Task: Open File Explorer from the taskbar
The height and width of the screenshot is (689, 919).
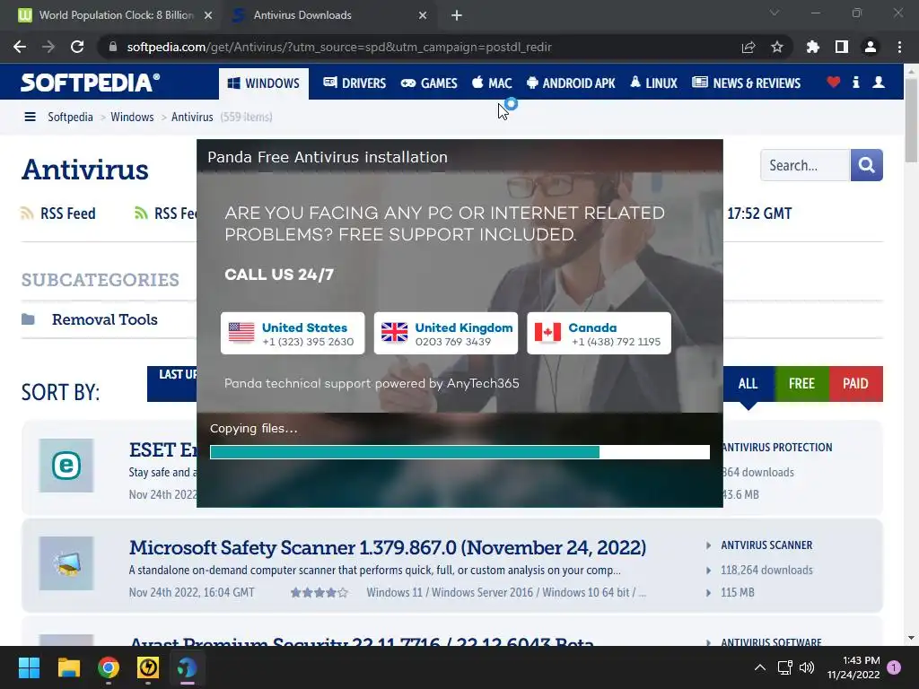Action: [x=68, y=667]
